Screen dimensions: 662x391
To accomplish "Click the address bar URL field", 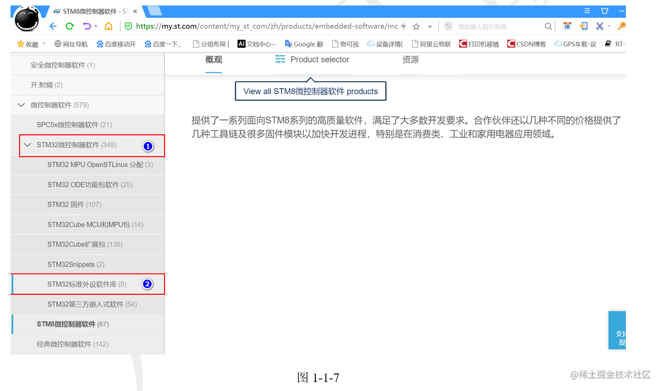I will pos(266,26).
